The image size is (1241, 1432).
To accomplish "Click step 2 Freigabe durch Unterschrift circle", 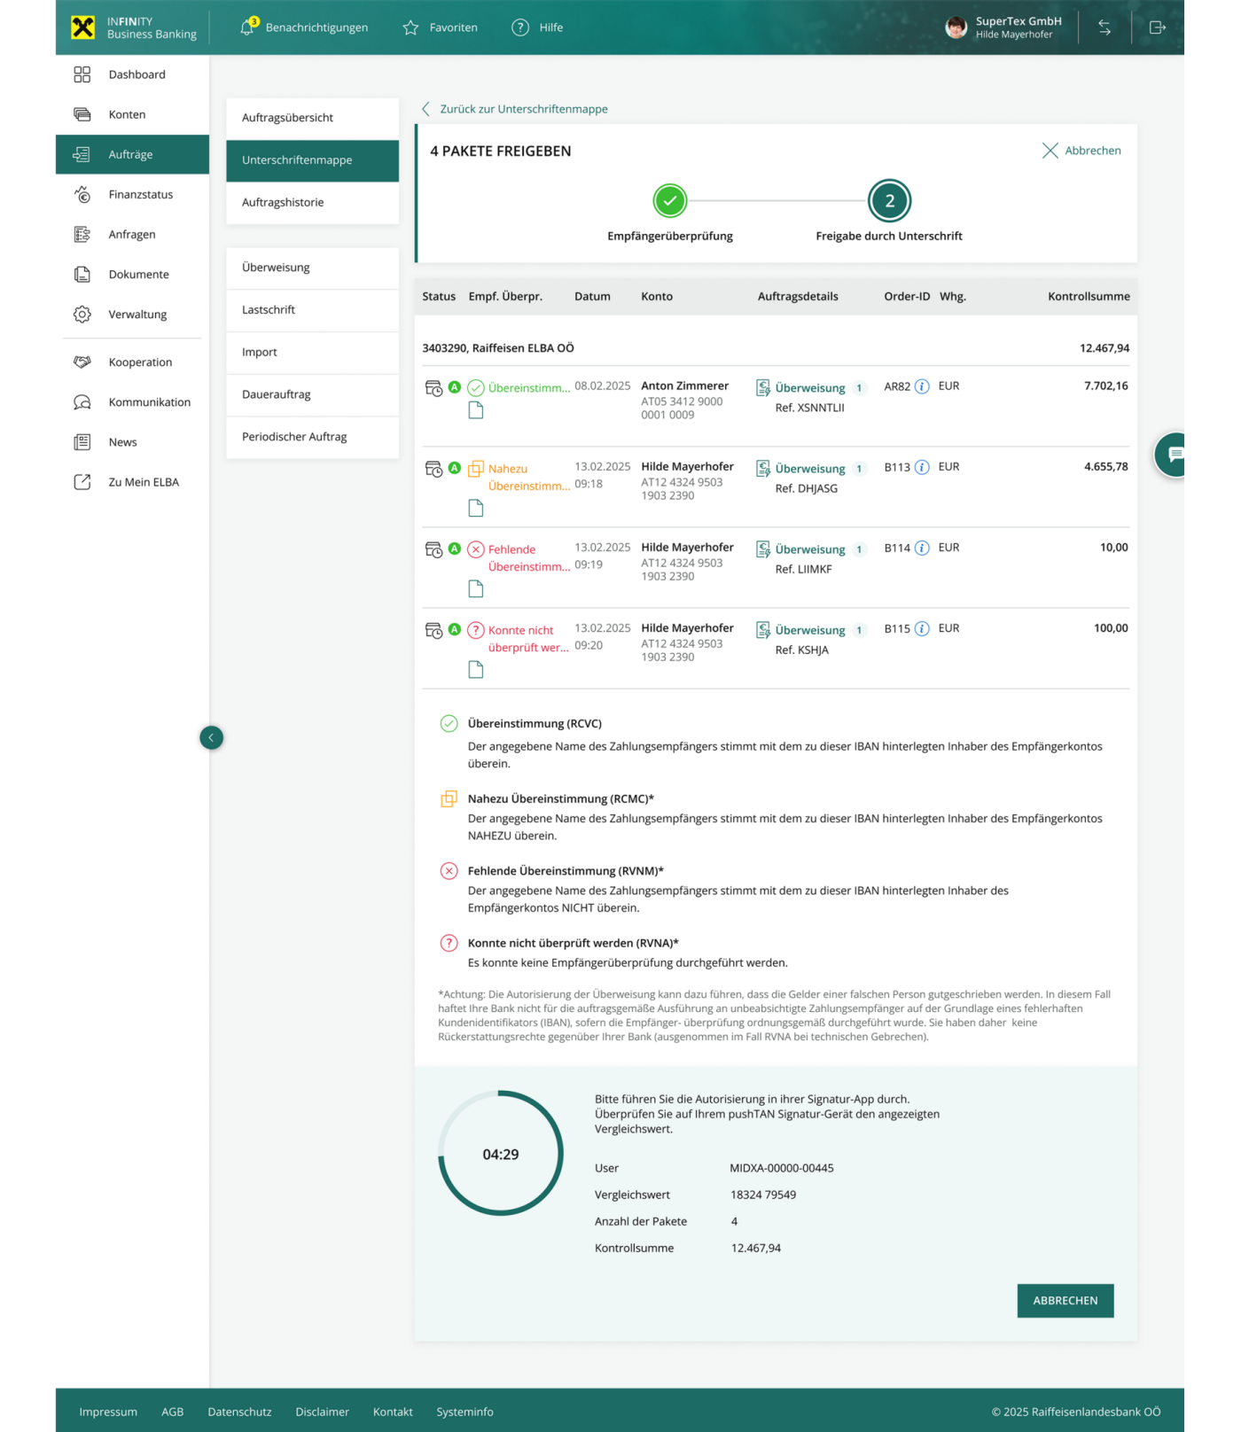I will pos(889,201).
